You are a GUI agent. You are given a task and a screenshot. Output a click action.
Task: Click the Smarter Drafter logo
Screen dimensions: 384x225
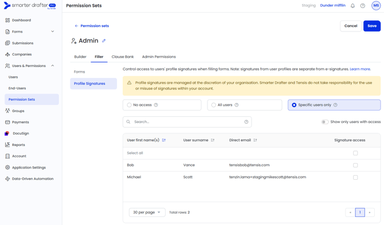30,5
